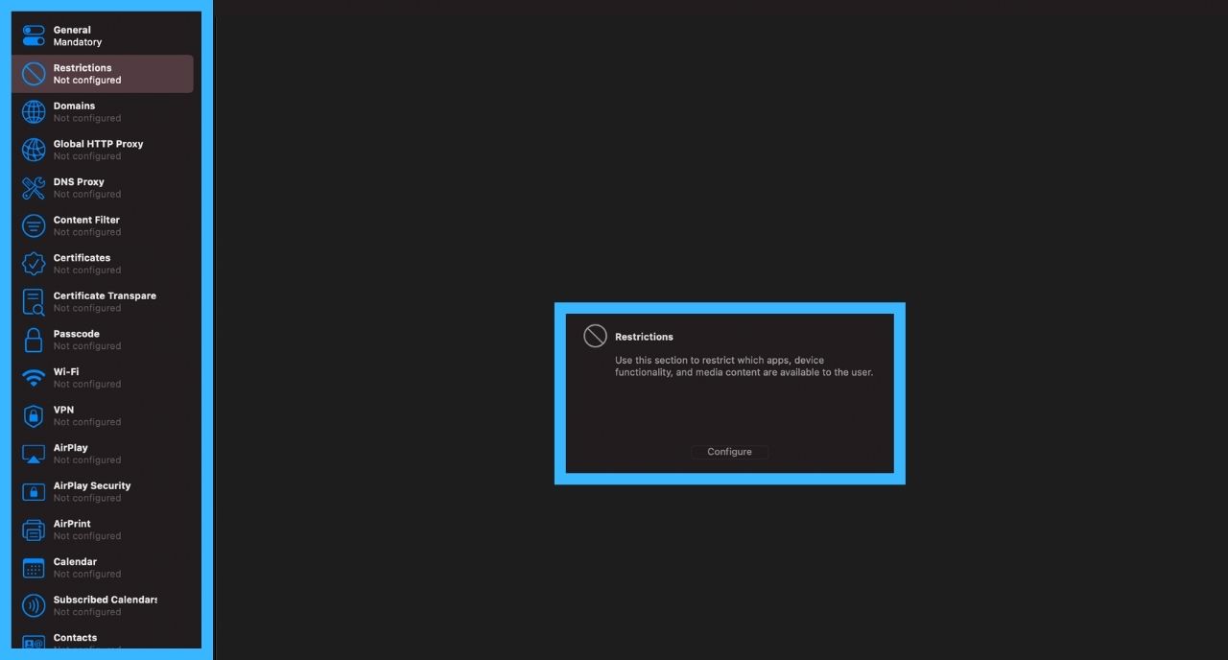
Task: Select the AirPlay payload label
Action: (x=70, y=448)
